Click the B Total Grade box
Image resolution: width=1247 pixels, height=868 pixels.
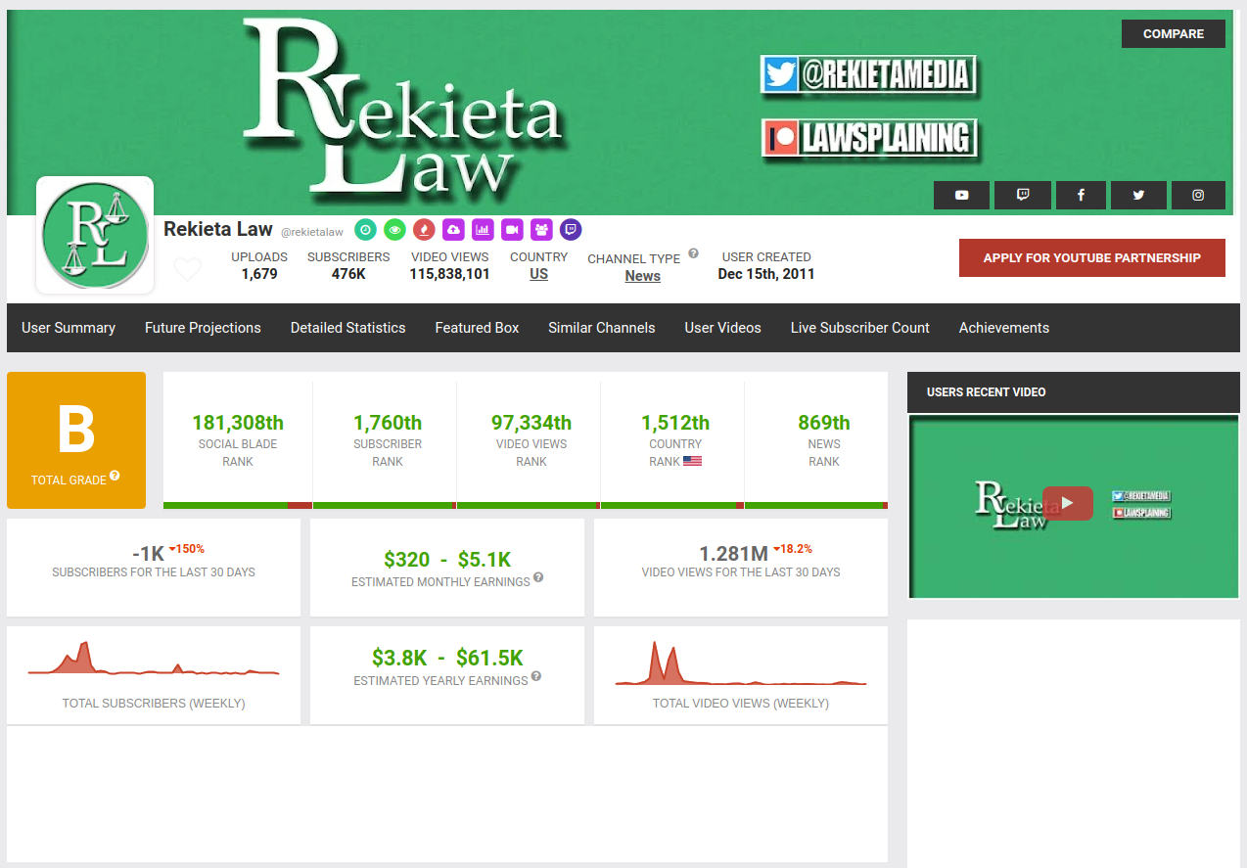point(76,440)
